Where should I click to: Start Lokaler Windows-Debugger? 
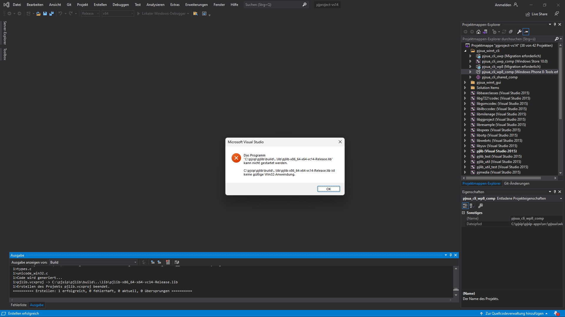161,14
